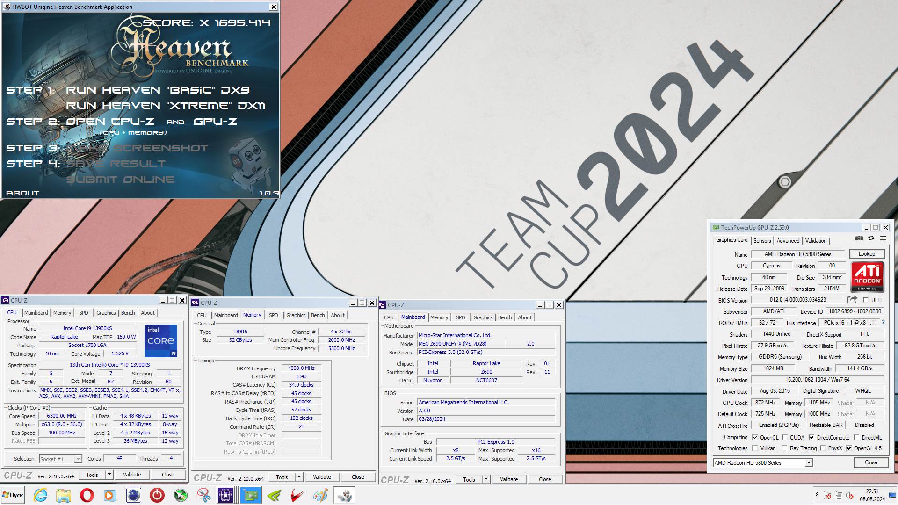Screen dimensions: 898x505
Task: Show hidden system tray icons arrow
Action: point(817,494)
